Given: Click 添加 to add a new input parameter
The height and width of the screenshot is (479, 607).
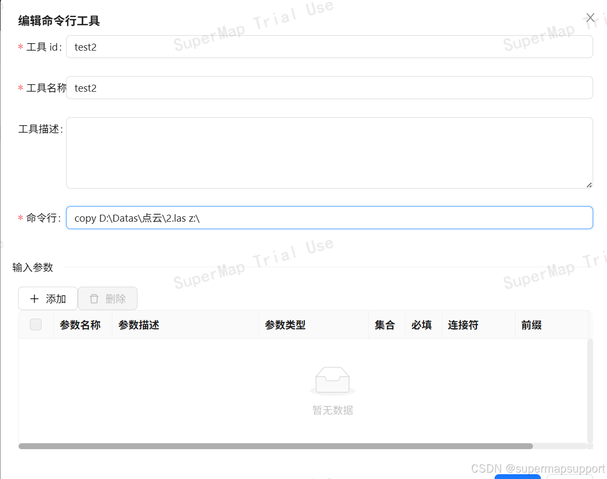Looking at the screenshot, I should [48, 298].
